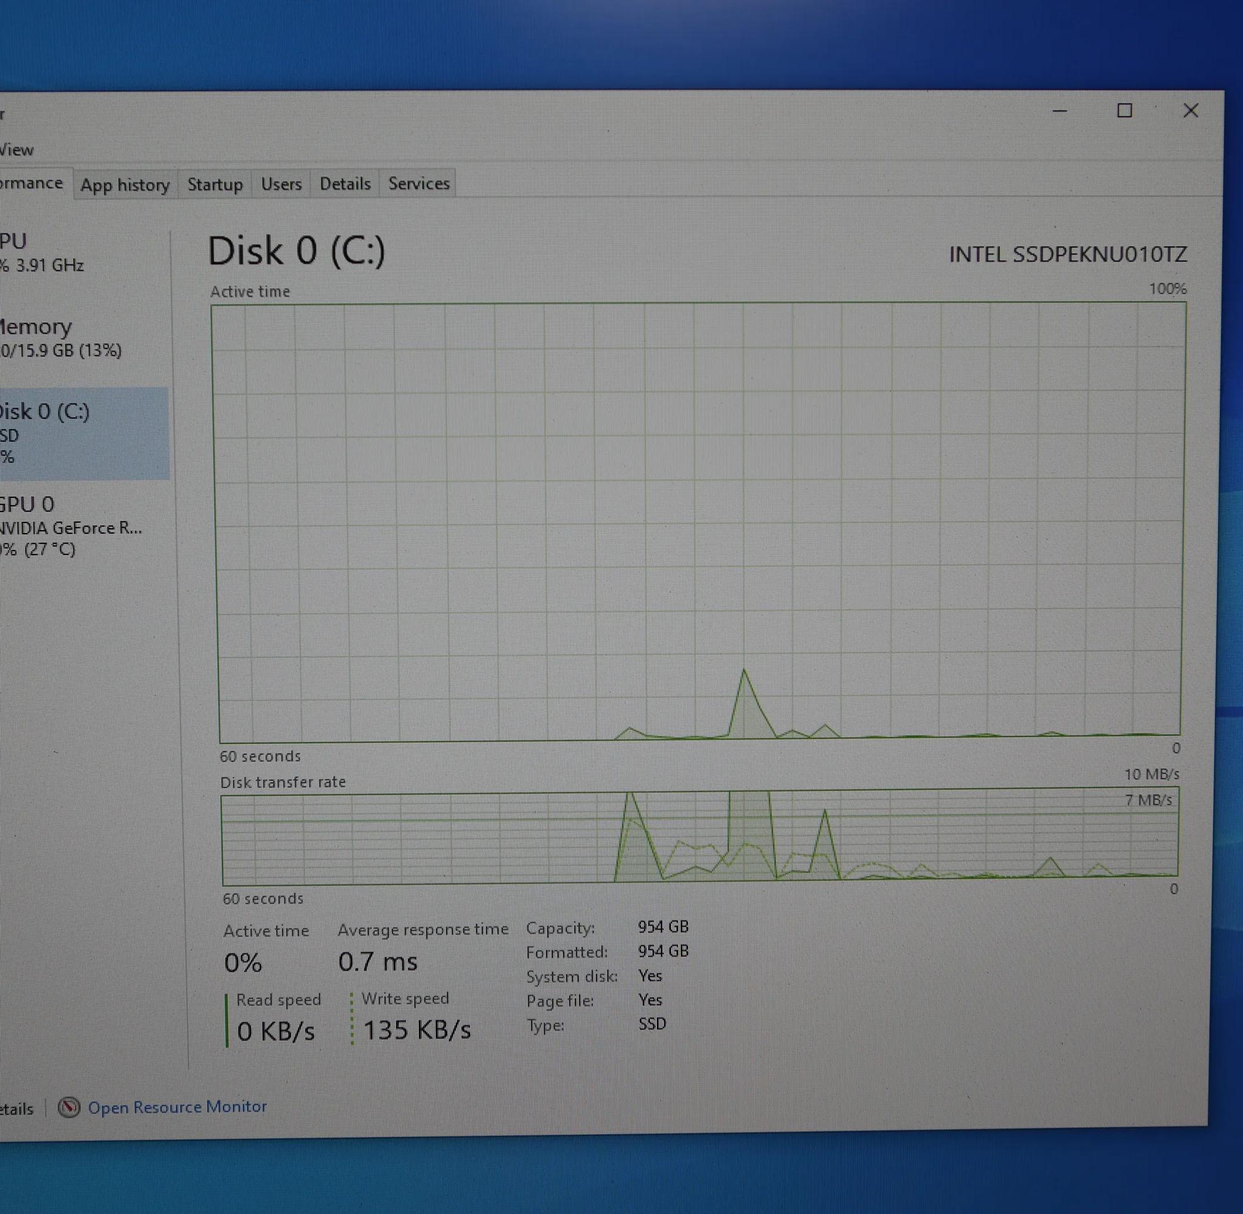Maximize the Task Manager window
1243x1214 pixels.
click(1125, 111)
